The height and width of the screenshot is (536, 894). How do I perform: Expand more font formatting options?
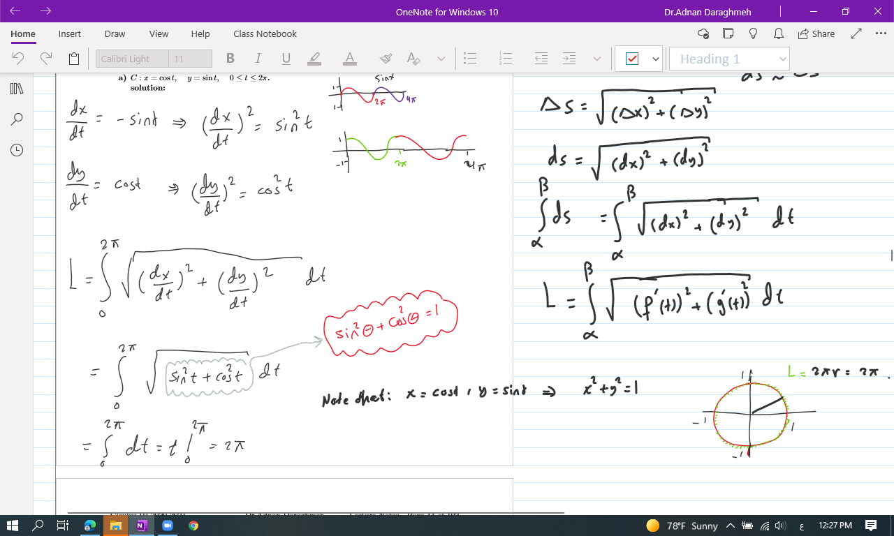441,59
